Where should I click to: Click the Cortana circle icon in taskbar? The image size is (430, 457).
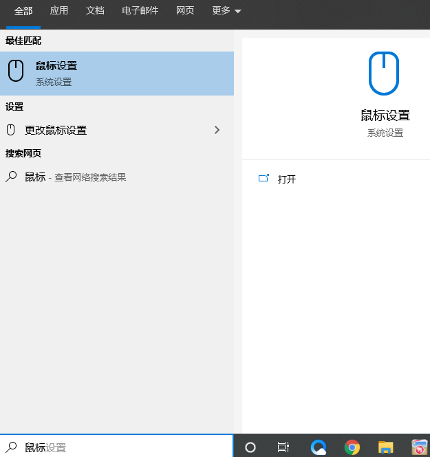250,447
